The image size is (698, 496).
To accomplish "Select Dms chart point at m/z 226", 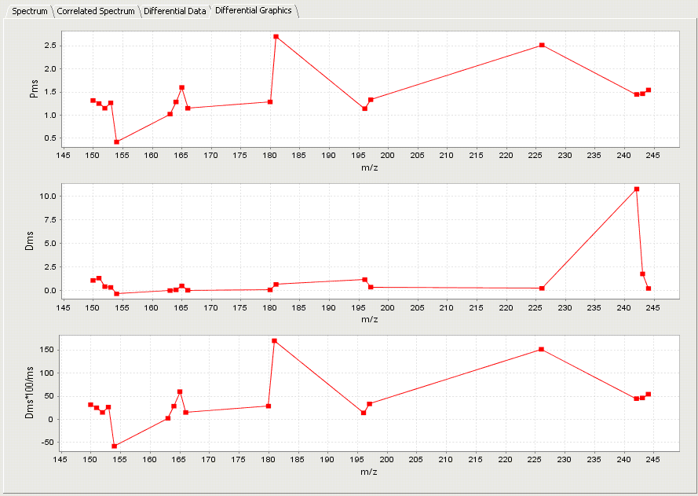I will [x=542, y=288].
